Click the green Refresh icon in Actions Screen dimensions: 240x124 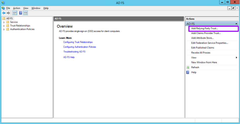click(x=188, y=67)
